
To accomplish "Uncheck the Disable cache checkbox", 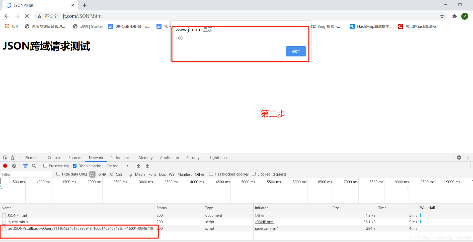I will pyautogui.click(x=74, y=166).
